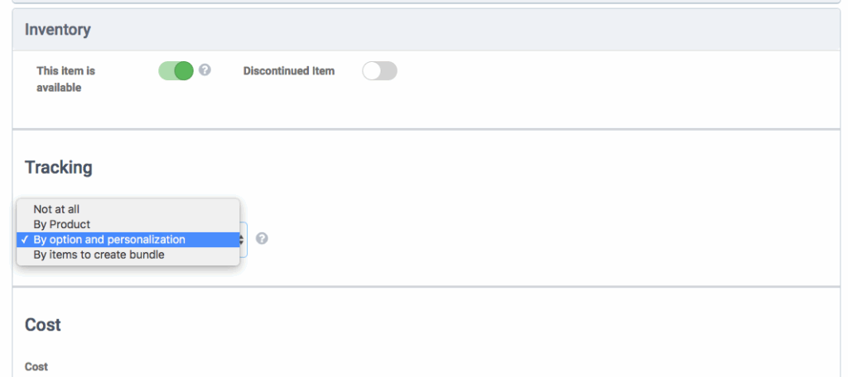
Task: Click empty space in the Inventory header bar
Action: tap(497, 30)
